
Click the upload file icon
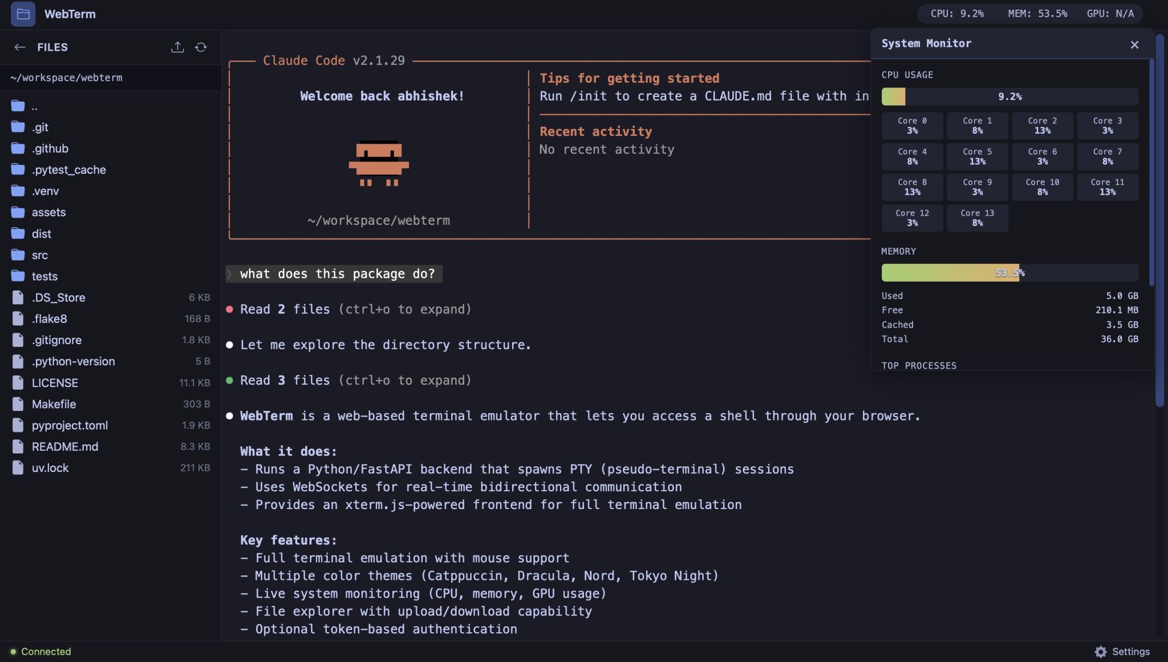click(x=177, y=47)
